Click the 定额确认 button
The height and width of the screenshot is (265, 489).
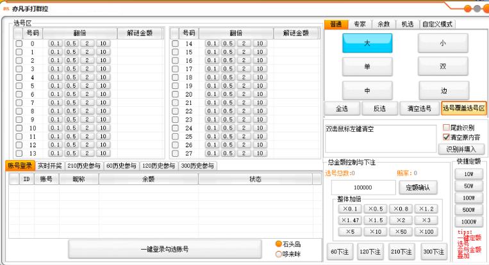click(418, 188)
